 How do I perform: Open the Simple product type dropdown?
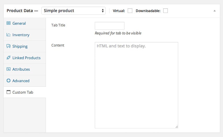73,11
